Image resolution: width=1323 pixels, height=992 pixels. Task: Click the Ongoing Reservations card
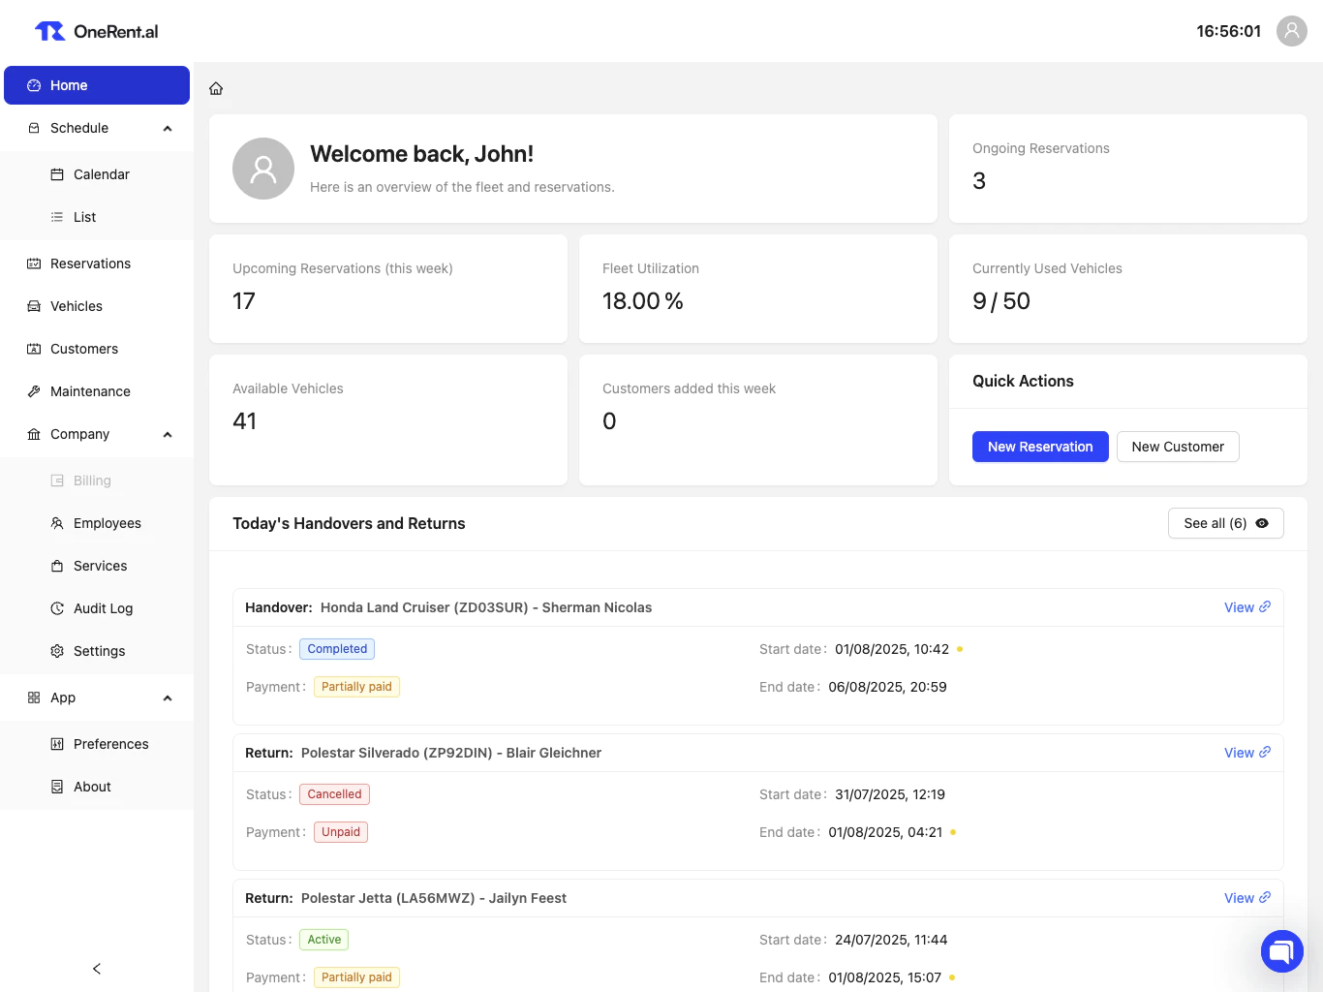1128,169
